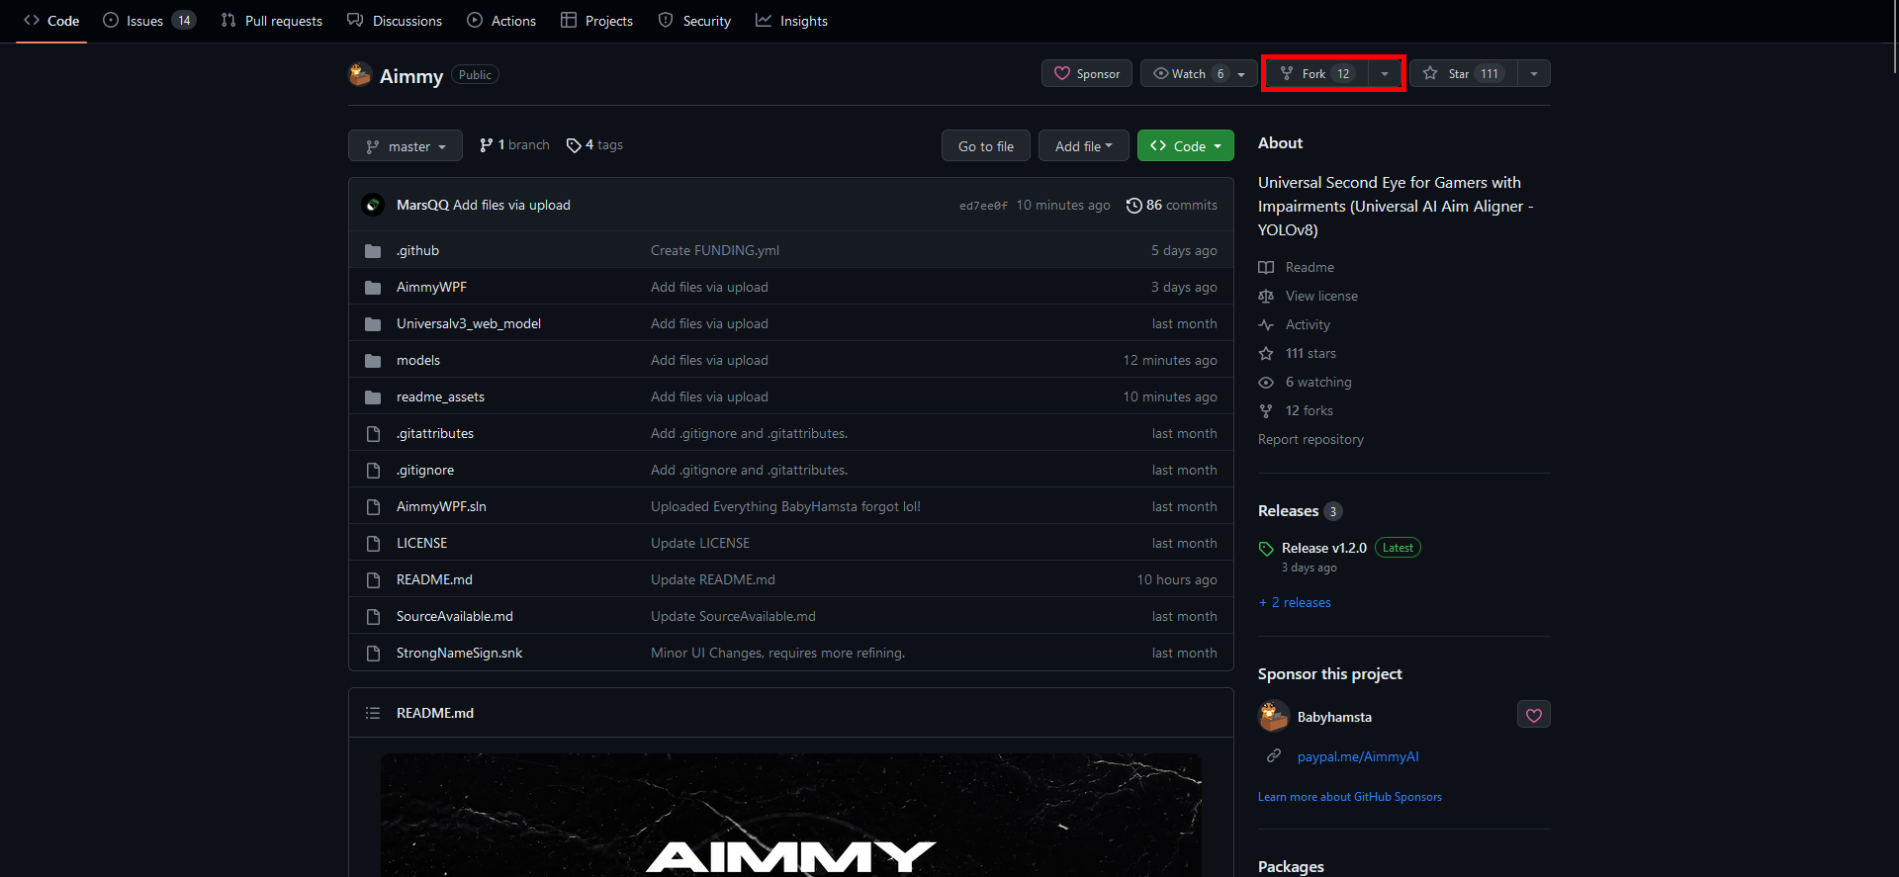The image size is (1899, 877).
Task: Open the .gitignore file
Action: 425,470
